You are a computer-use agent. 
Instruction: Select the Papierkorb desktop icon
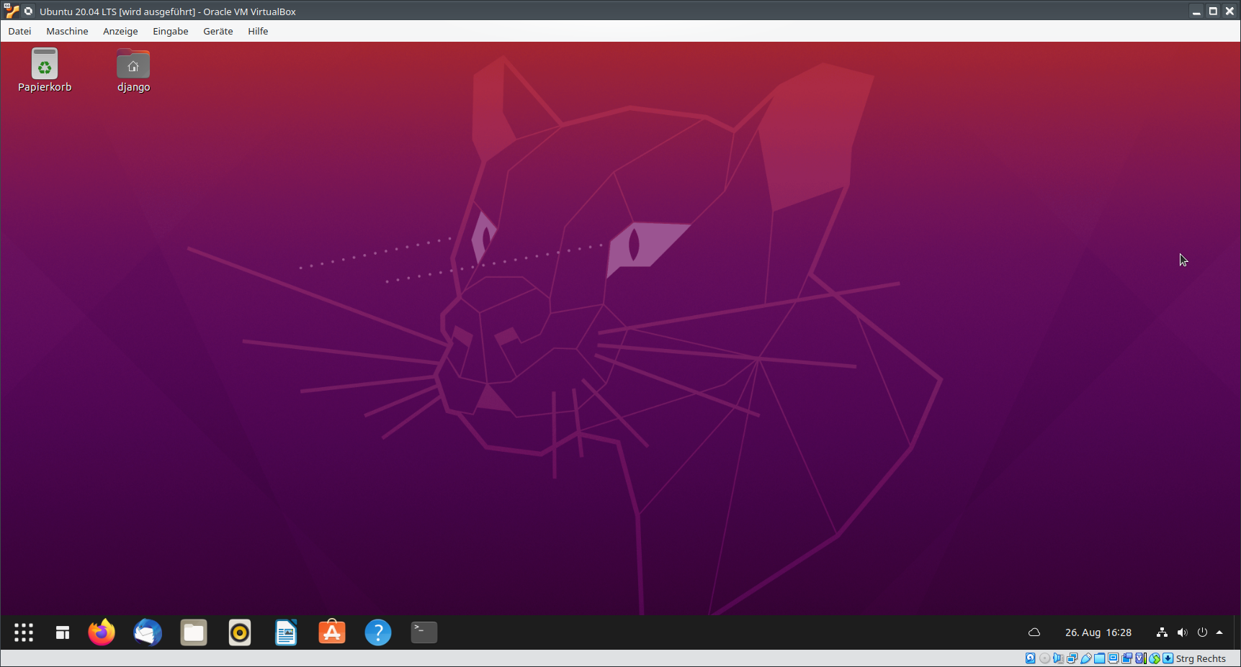(x=45, y=70)
